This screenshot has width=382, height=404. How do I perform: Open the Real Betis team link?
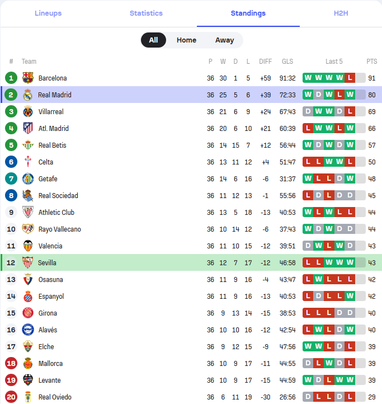coord(52,145)
